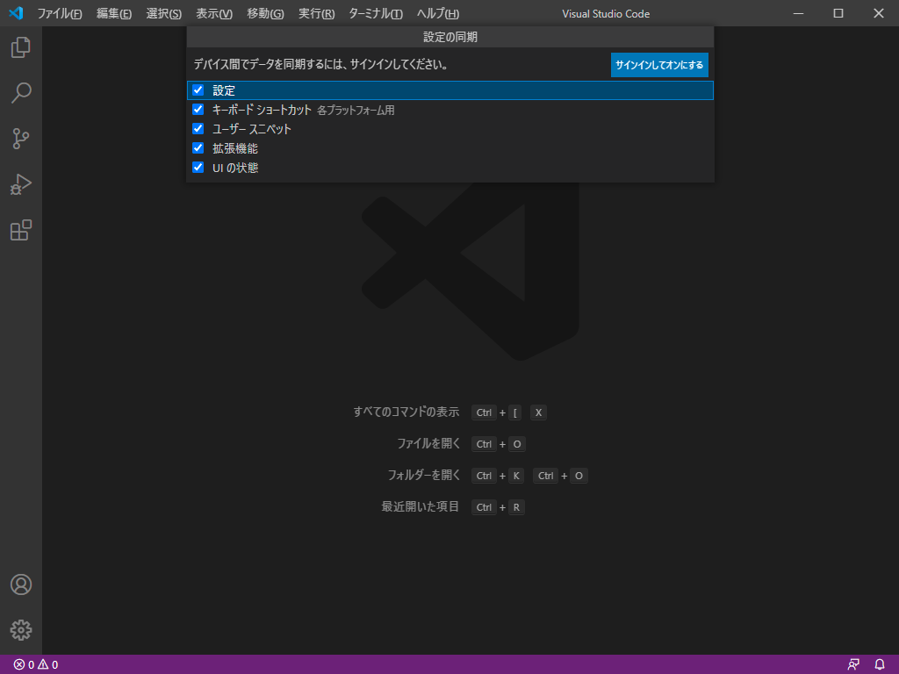Click the feedback icon in status bar
This screenshot has height=674, width=899.
tap(853, 665)
